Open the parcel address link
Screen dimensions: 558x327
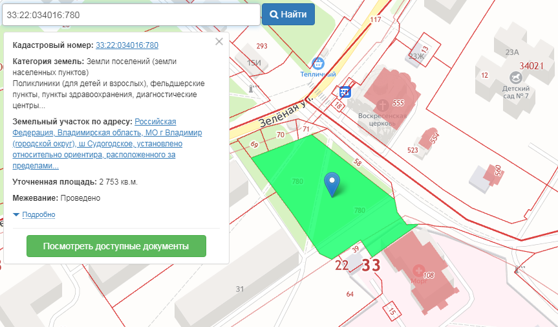coord(107,139)
